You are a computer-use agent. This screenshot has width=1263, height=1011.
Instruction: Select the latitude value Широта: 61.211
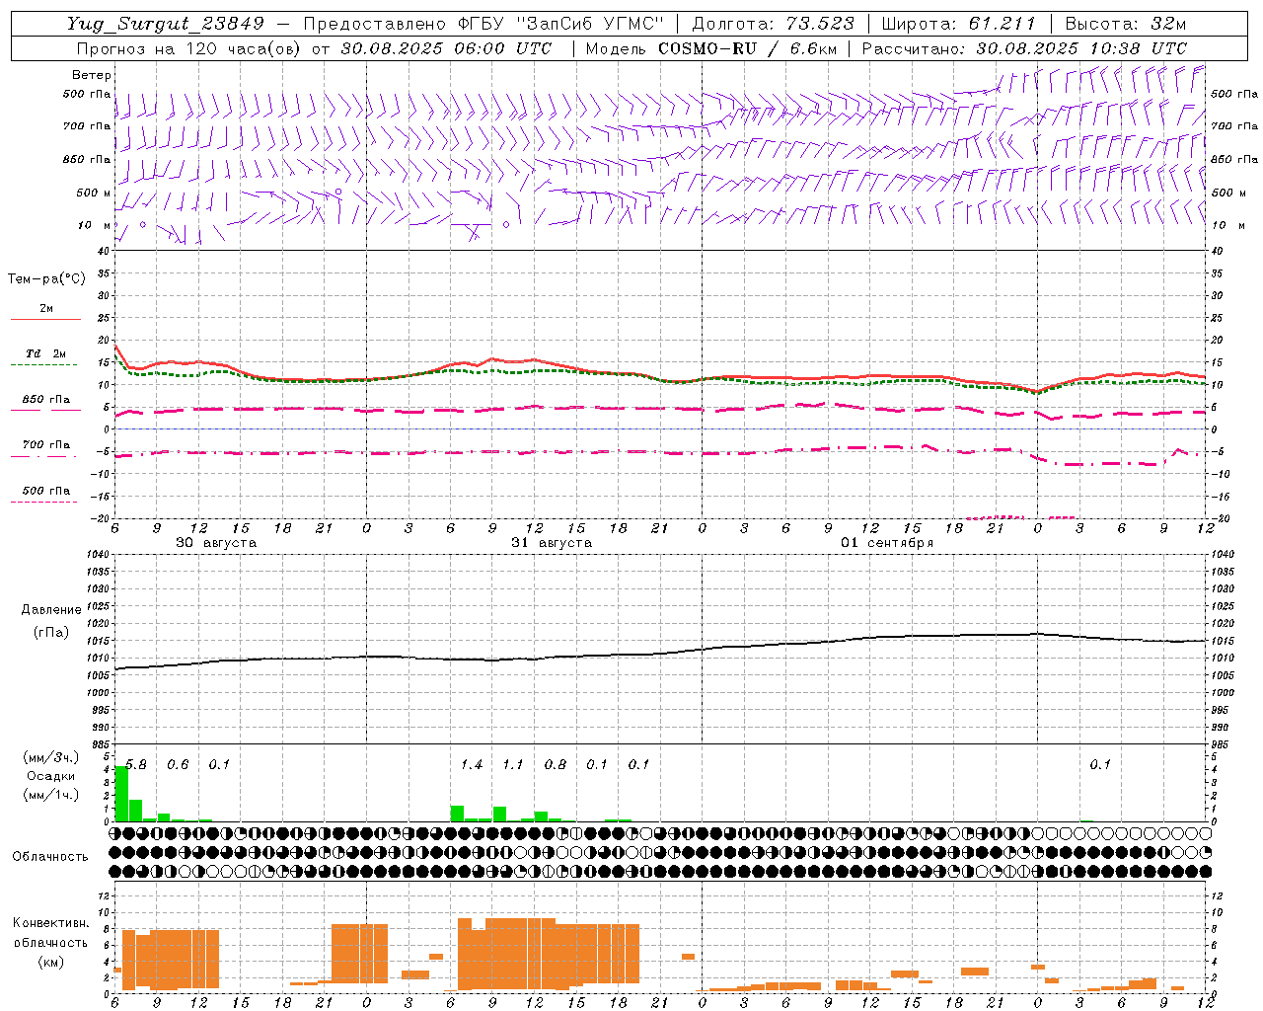coord(958,25)
